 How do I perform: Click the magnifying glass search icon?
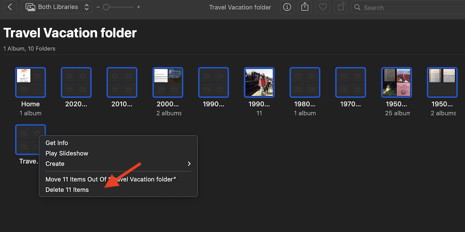pyautogui.click(x=358, y=7)
